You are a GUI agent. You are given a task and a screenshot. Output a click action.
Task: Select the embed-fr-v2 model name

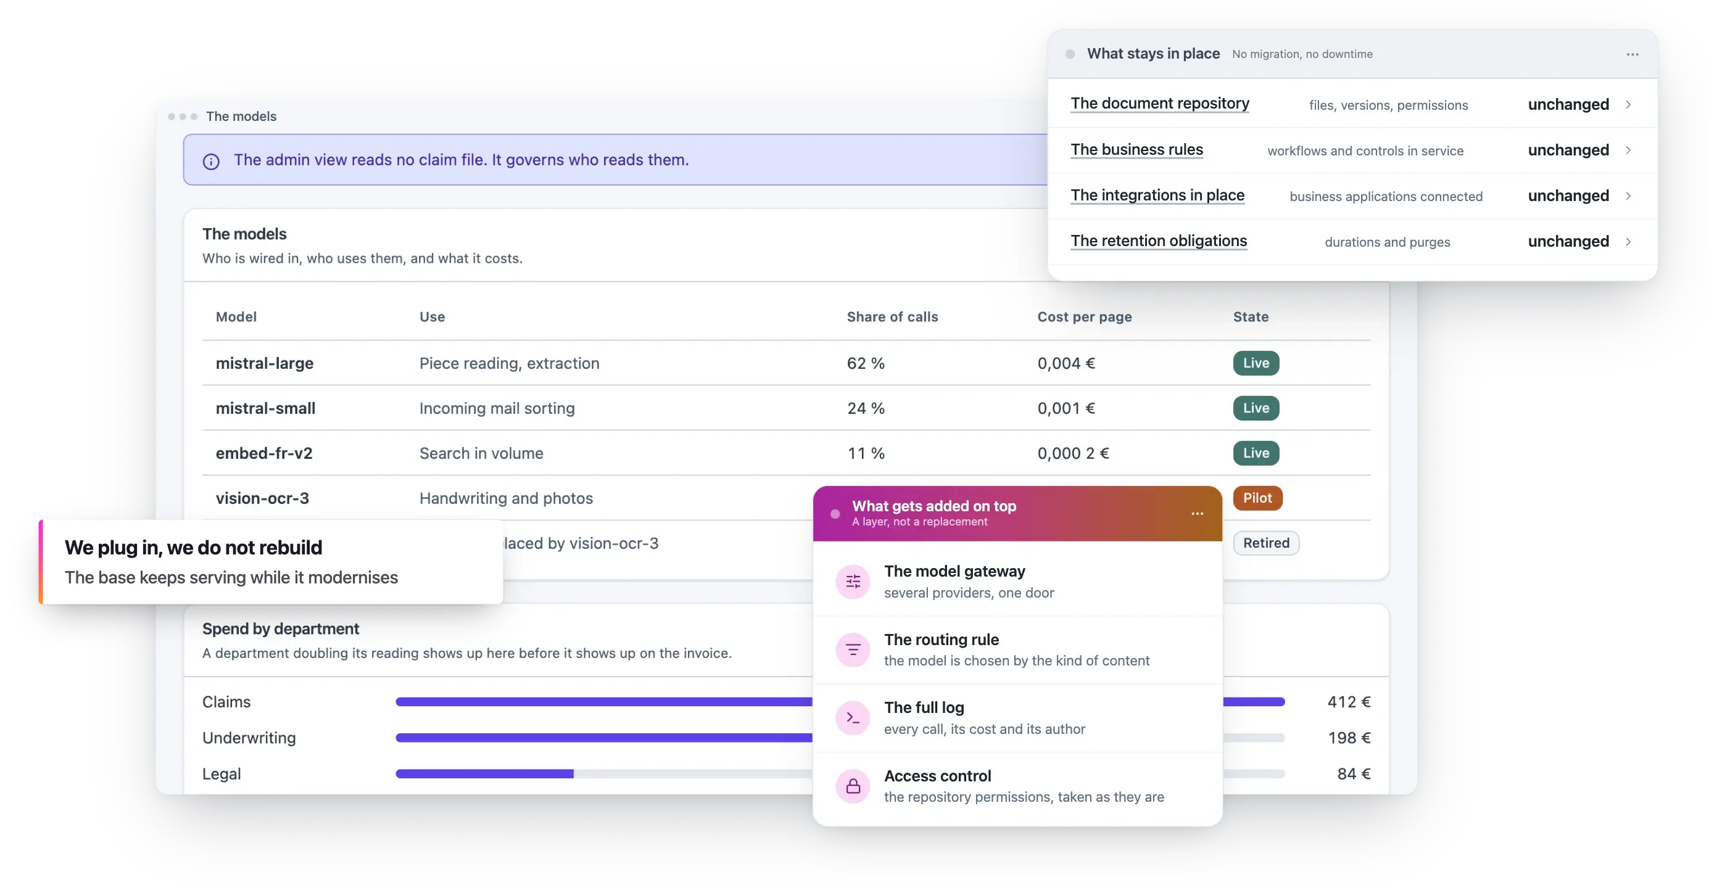click(263, 454)
